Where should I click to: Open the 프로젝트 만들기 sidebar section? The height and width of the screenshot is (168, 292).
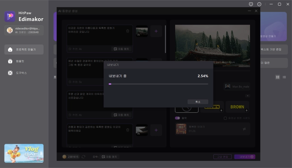tap(24, 49)
